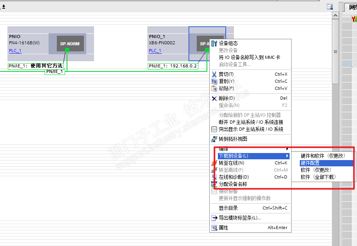Click the vertical scrollbar up arrow

[x=335, y=16]
